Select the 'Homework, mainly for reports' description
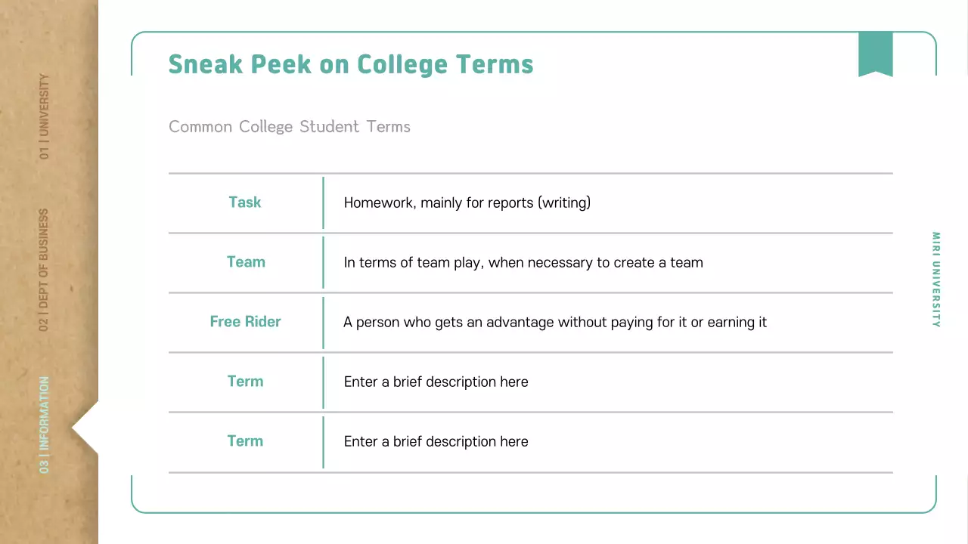 (467, 202)
